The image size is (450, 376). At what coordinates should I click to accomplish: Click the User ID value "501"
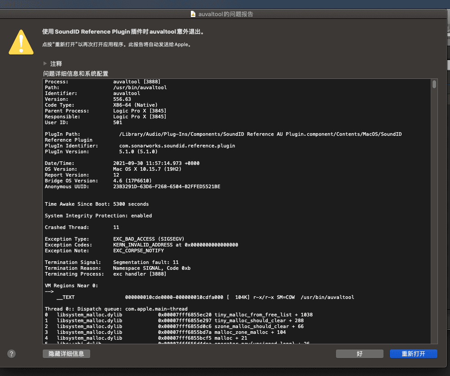[118, 122]
